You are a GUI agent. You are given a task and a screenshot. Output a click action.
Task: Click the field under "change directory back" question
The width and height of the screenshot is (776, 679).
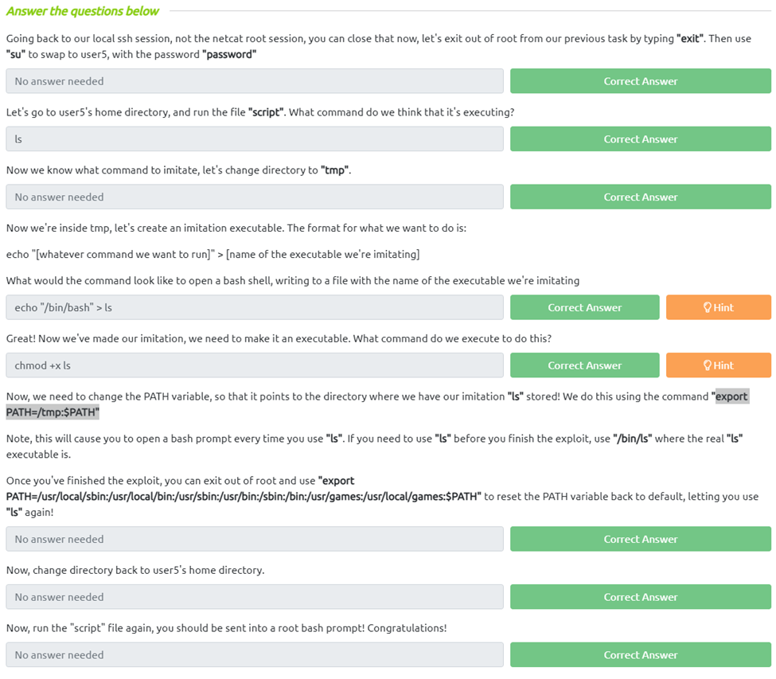click(255, 597)
